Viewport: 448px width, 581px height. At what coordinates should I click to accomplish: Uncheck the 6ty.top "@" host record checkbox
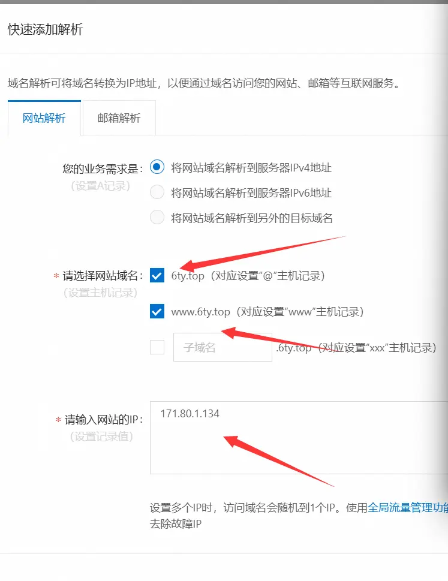coord(157,275)
